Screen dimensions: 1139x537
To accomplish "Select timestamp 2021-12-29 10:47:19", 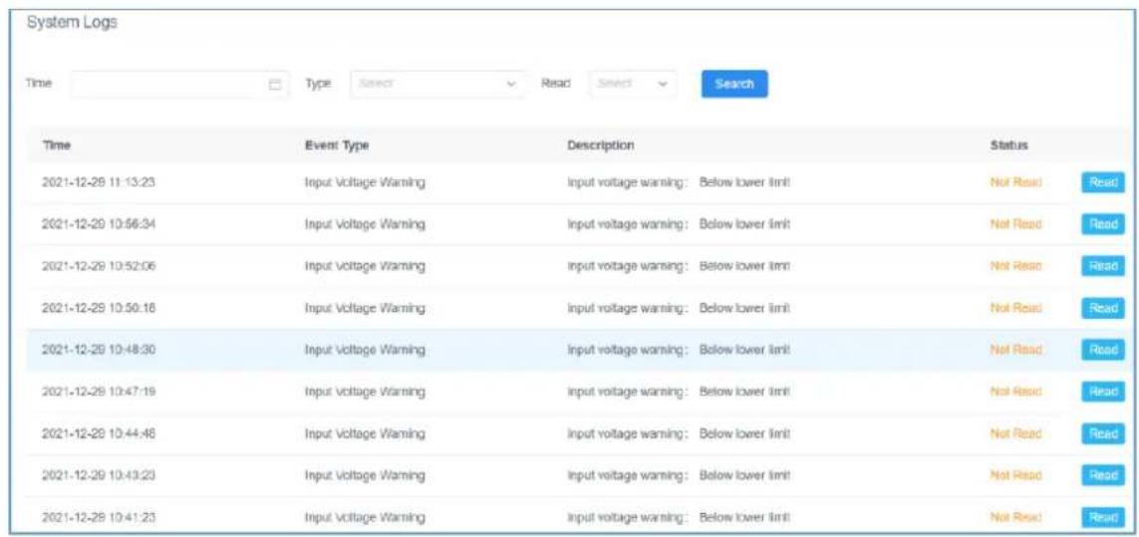I will pos(99,392).
